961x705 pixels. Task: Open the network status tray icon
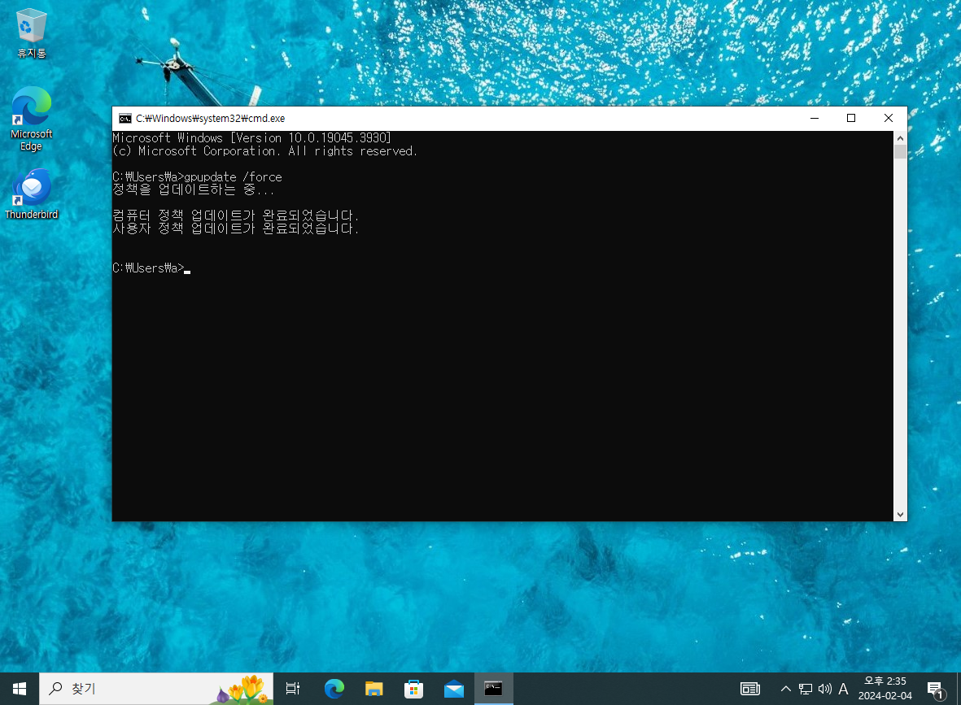[x=806, y=689]
